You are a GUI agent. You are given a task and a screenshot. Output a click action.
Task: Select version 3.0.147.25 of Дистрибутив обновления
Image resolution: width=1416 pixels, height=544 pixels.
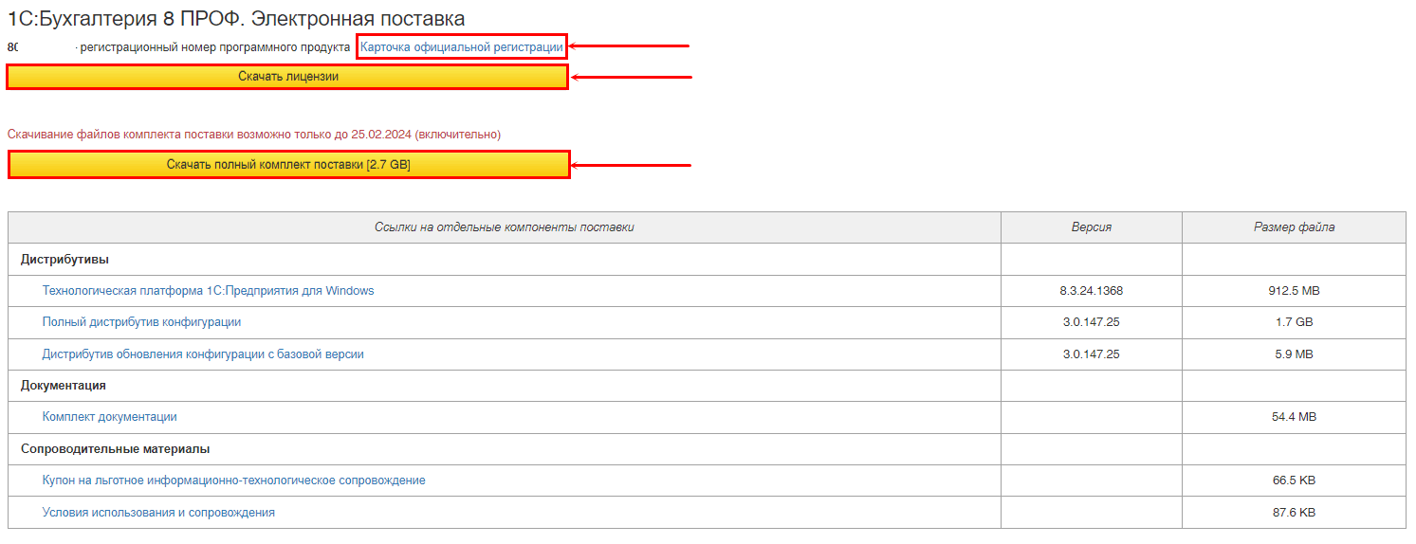[x=1091, y=354]
